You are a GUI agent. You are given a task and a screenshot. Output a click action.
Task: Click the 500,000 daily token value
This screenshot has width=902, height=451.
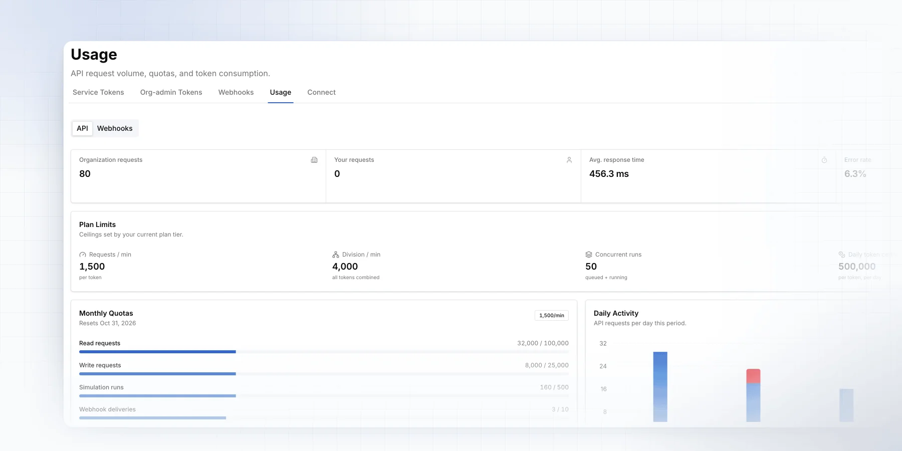(857, 267)
